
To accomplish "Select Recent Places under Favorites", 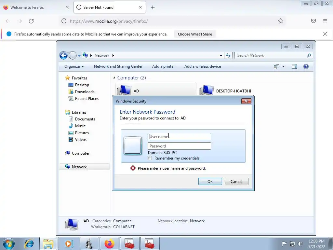I will click(x=87, y=98).
